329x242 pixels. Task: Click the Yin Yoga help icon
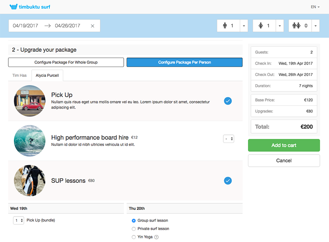156,237
